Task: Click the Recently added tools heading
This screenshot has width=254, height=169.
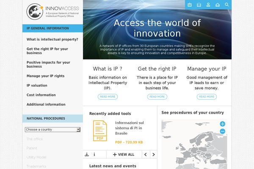Action: (x=110, y=114)
